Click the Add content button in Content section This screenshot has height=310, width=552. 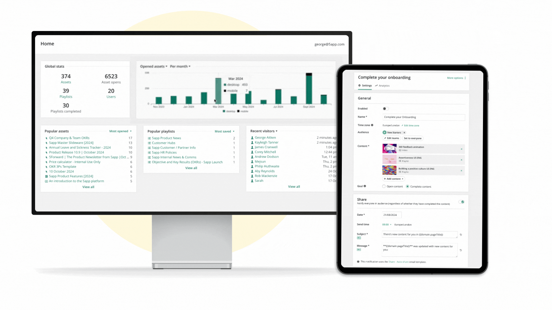point(393,178)
